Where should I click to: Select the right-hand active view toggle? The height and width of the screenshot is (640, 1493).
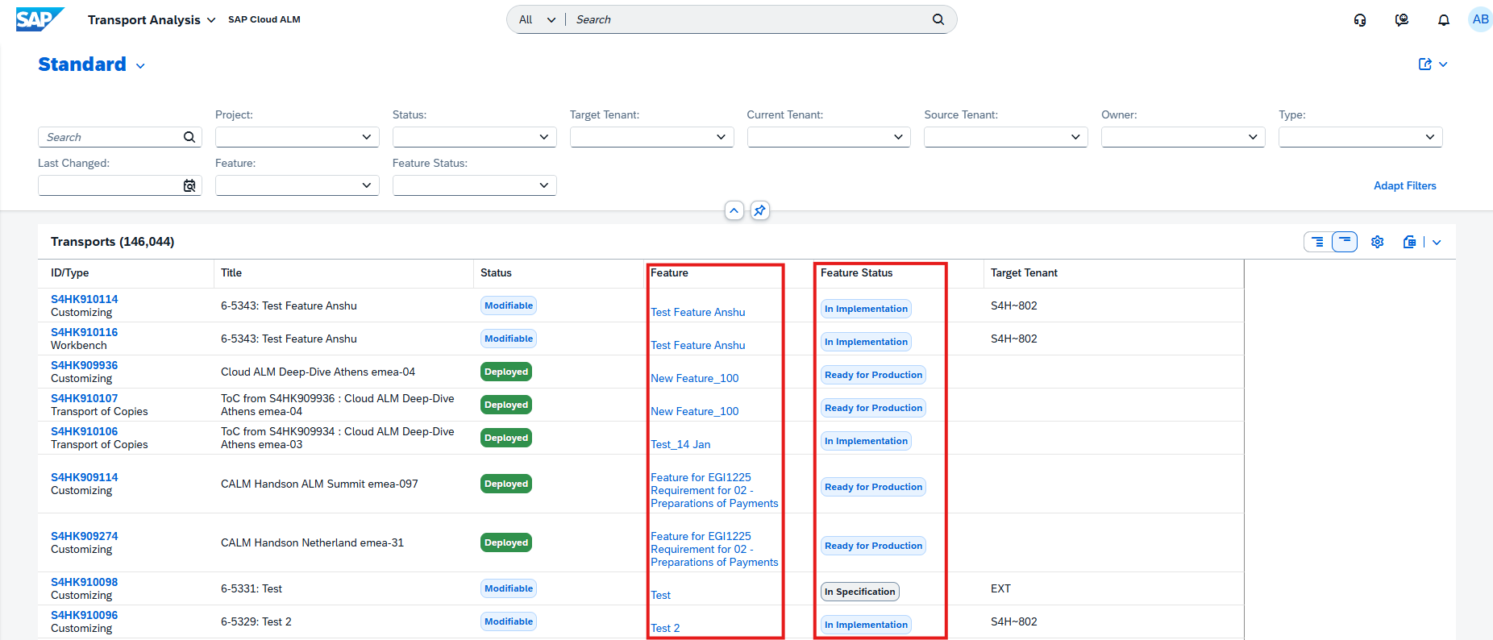[1345, 242]
